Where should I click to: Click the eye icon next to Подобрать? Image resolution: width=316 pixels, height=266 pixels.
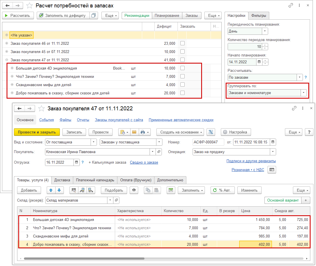coord(134,190)
